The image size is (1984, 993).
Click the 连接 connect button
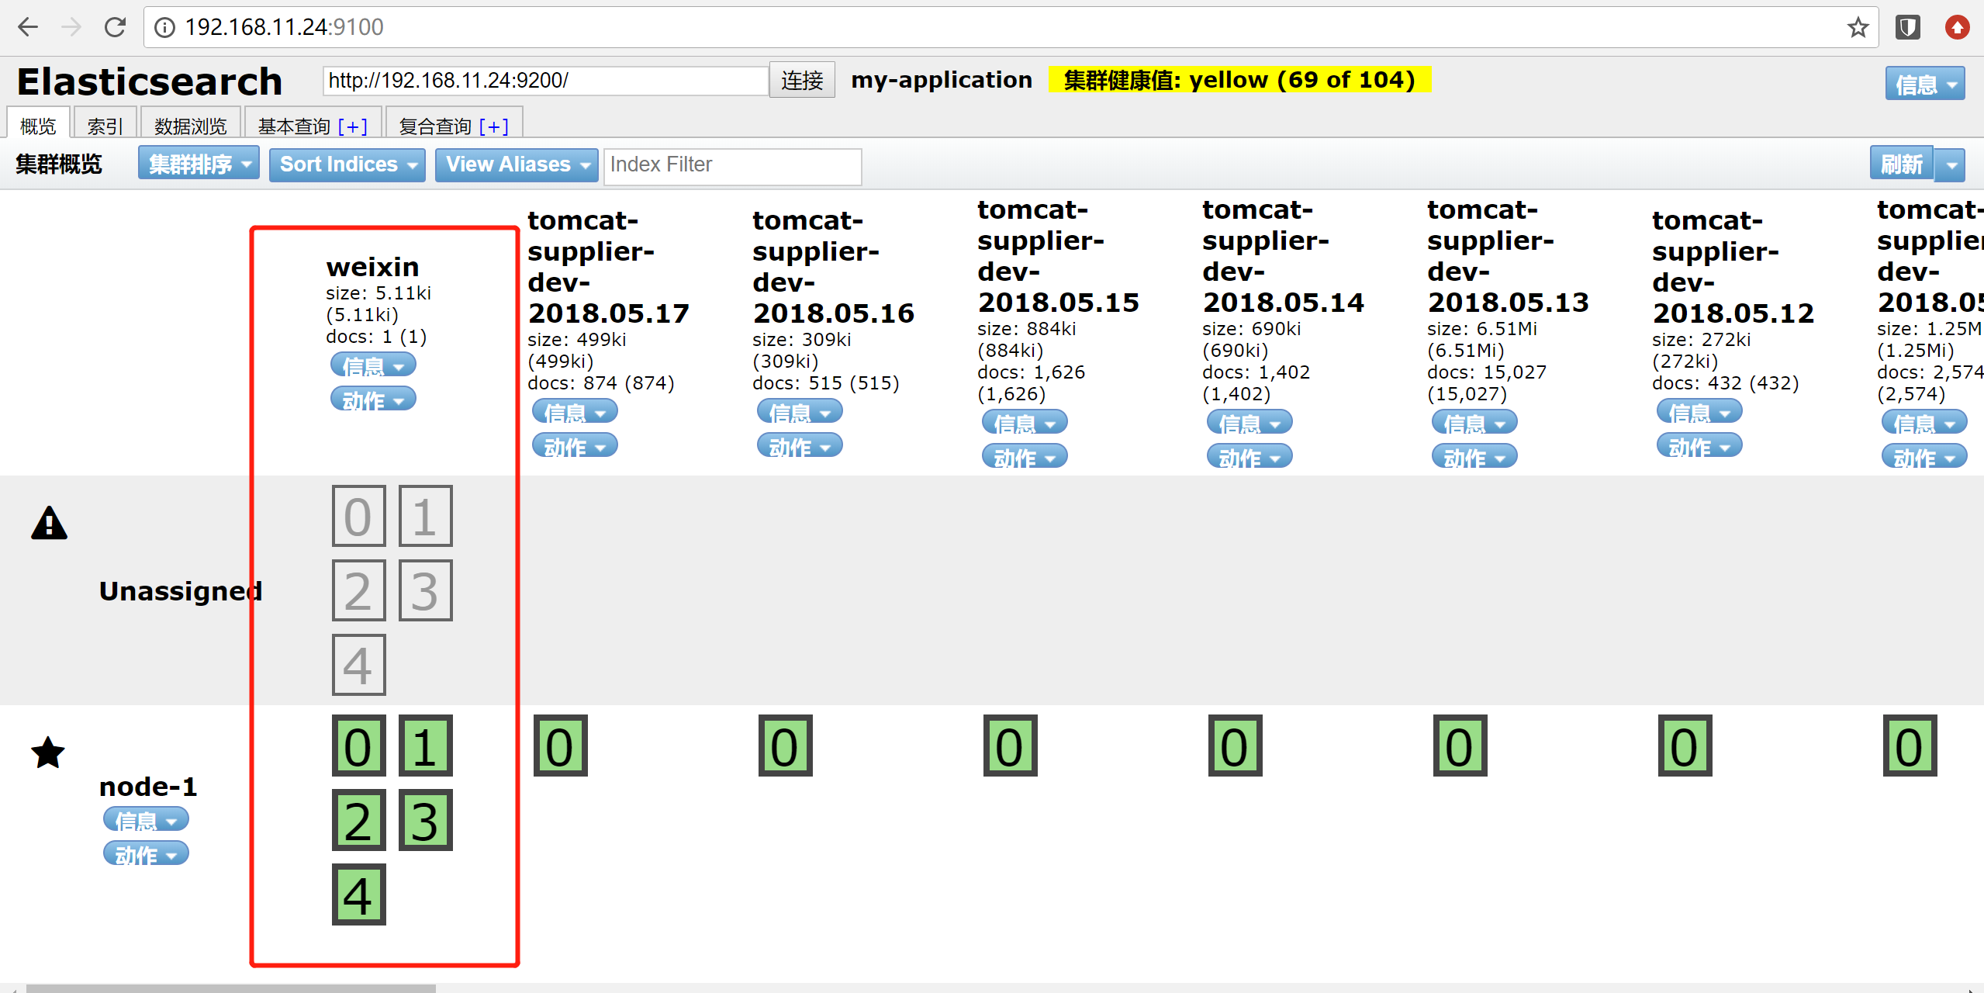tap(802, 80)
